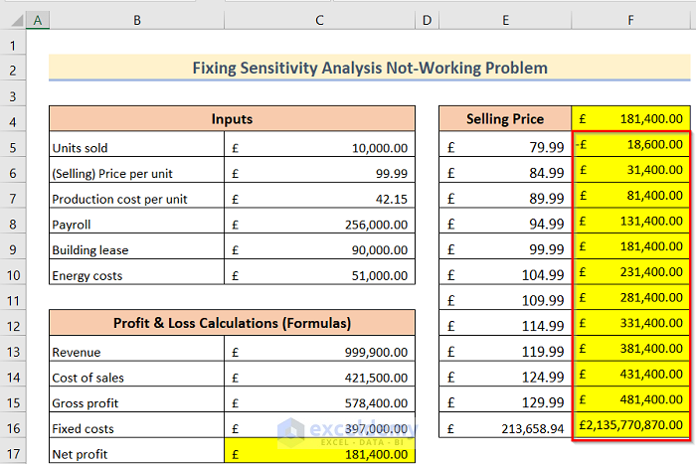The height and width of the screenshot is (464, 696).
Task: Click the £2,135,770,870.00 result cell
Action: (630, 428)
